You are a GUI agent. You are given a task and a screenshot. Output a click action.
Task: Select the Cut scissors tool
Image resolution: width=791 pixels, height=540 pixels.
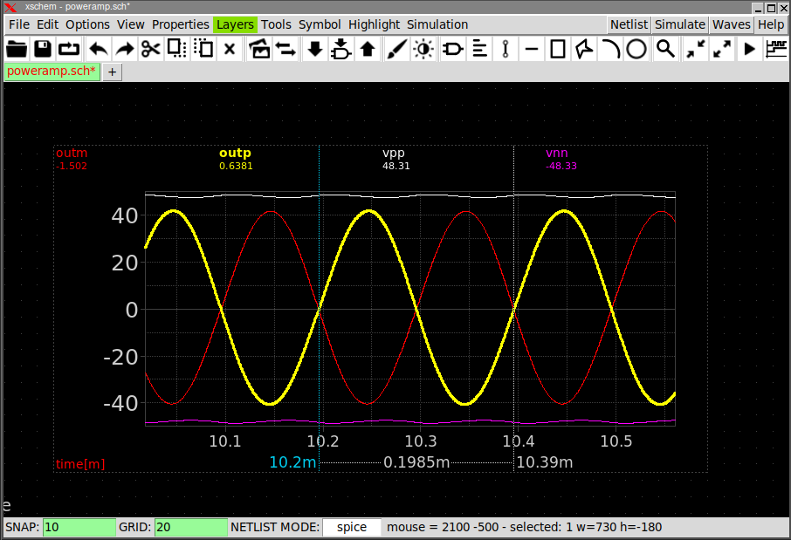pos(151,49)
